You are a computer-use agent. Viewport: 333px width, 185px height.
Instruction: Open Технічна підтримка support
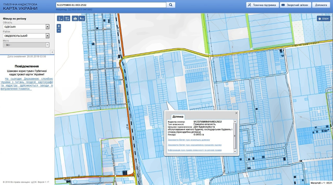tap(262, 5)
